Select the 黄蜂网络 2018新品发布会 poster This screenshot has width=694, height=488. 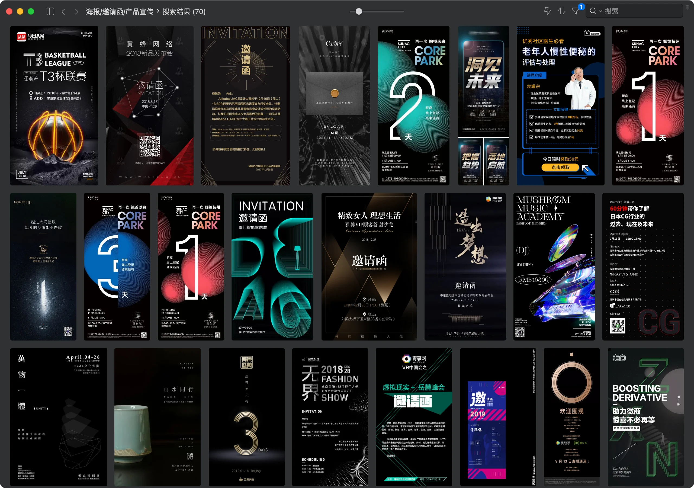point(150,105)
